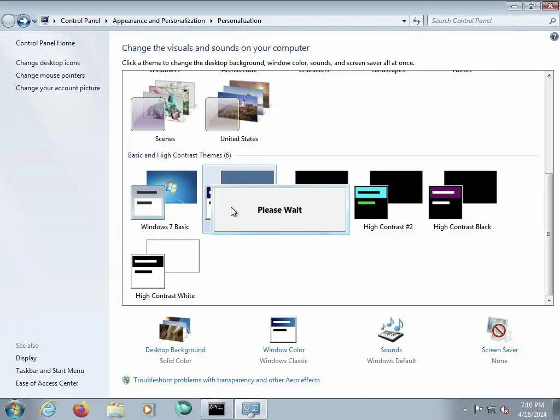Open Change your account picture

58,88
